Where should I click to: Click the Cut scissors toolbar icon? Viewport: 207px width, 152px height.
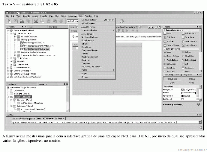point(36,21)
